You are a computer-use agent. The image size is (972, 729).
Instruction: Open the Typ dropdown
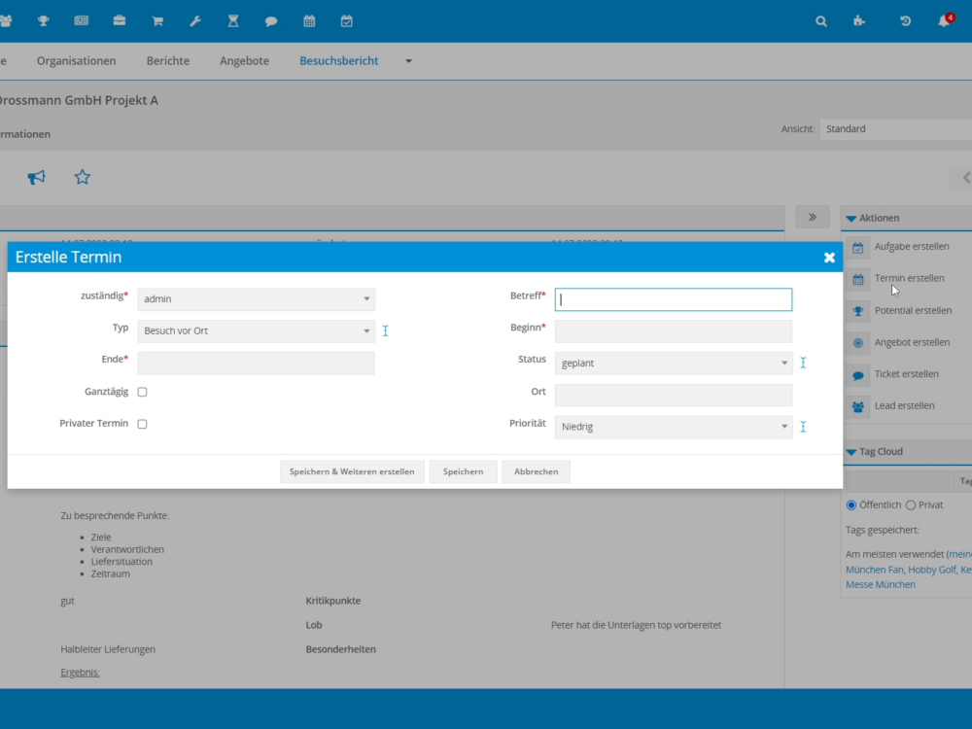(256, 331)
